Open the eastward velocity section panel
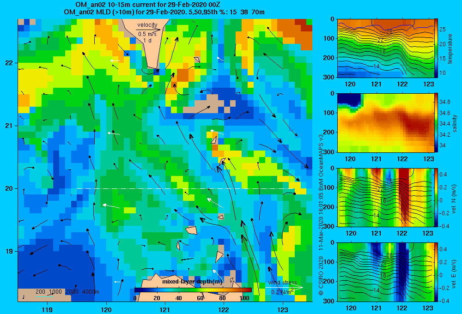The height and width of the screenshot is (314, 462). pyautogui.click(x=385, y=272)
